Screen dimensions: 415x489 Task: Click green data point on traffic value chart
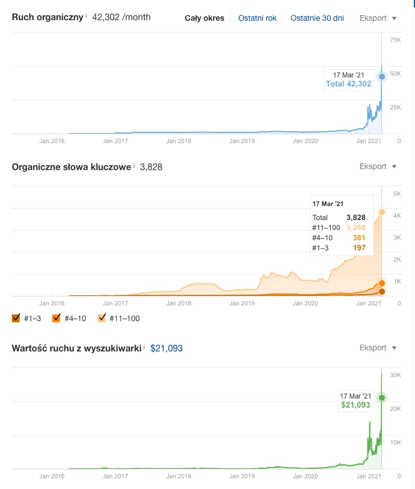382,397
